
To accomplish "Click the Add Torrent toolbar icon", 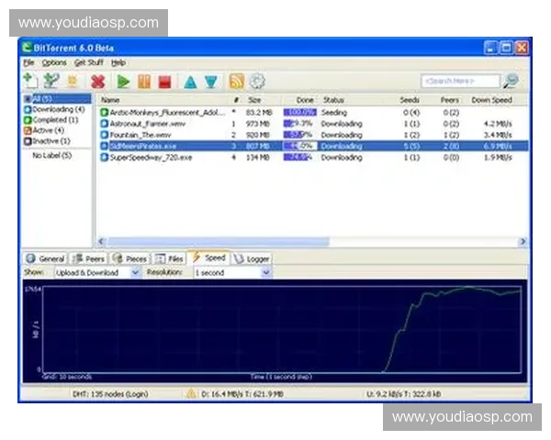I will 30,81.
